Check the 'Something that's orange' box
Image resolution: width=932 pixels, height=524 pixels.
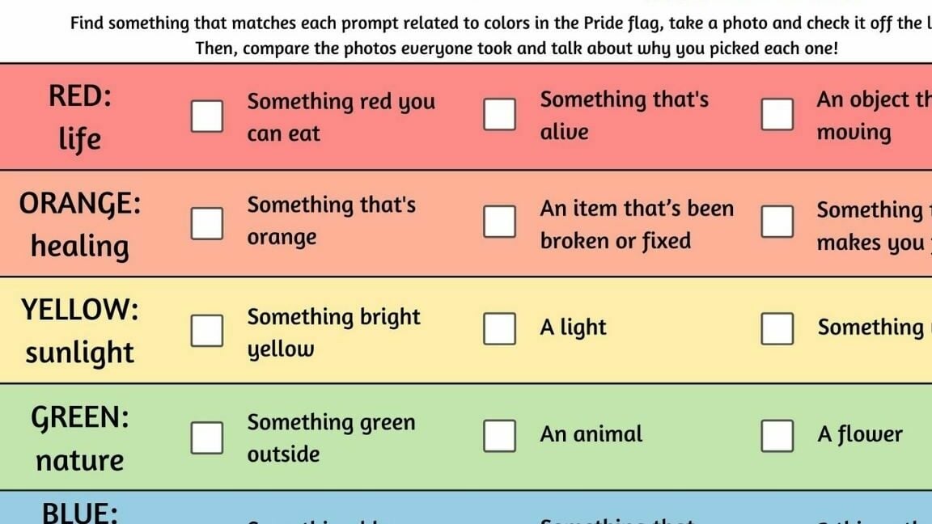[x=207, y=223]
